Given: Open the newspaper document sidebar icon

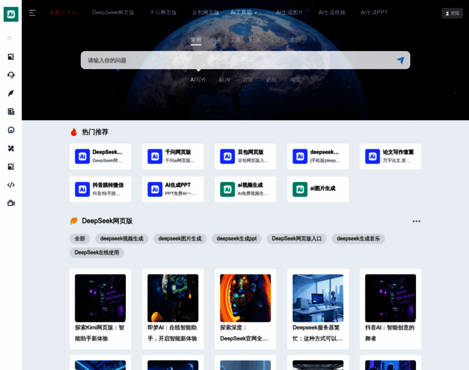Looking at the screenshot, I should pos(11,112).
